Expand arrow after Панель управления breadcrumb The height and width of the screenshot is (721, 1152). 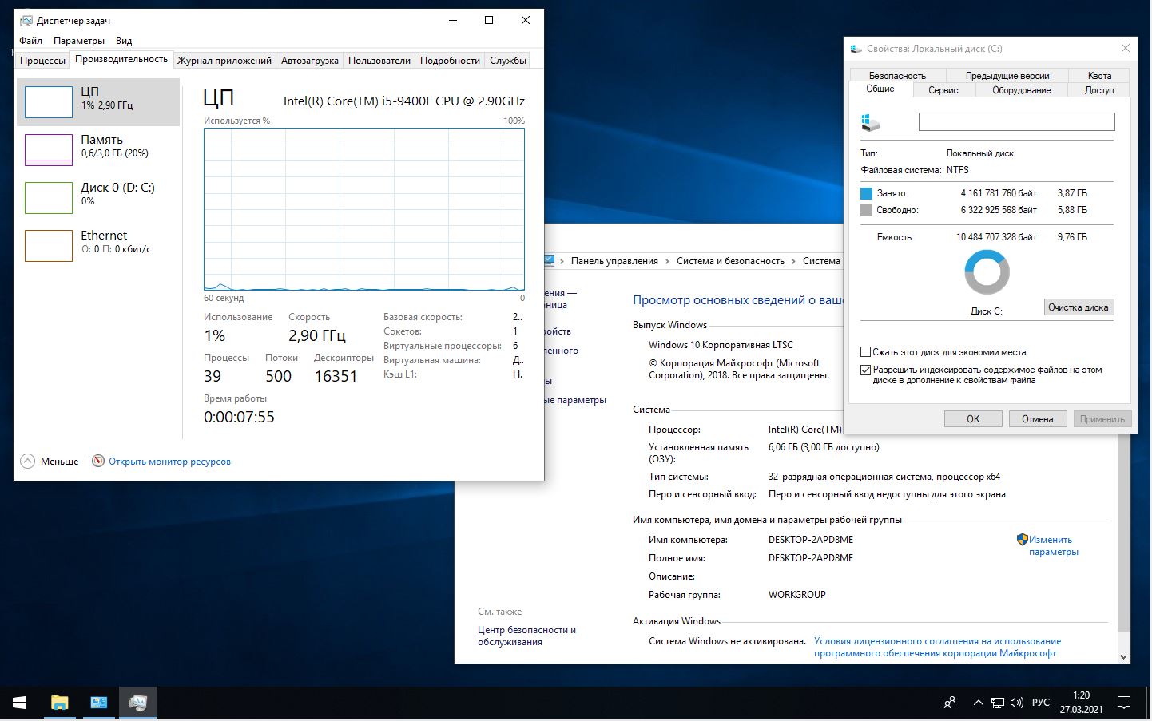[667, 261]
